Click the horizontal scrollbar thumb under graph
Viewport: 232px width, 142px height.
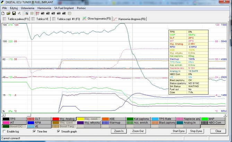click(x=29, y=115)
